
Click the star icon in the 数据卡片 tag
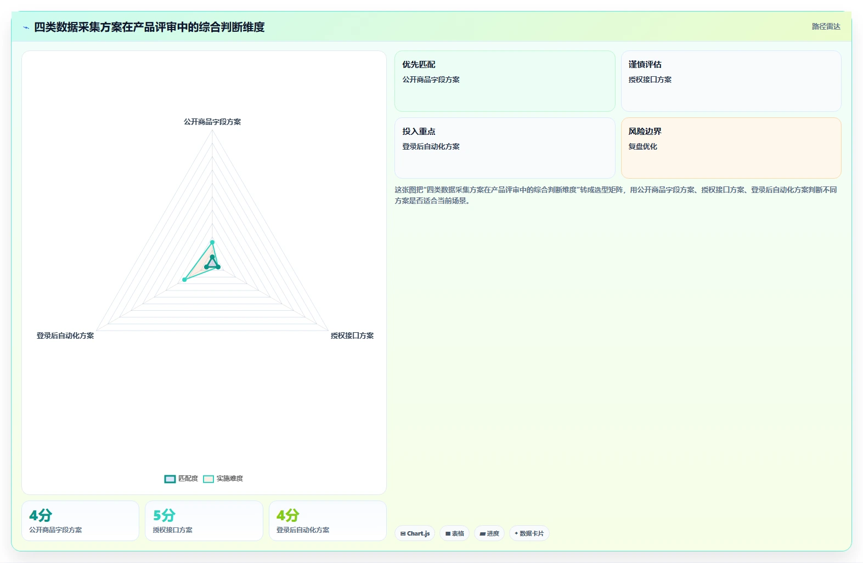(x=516, y=533)
